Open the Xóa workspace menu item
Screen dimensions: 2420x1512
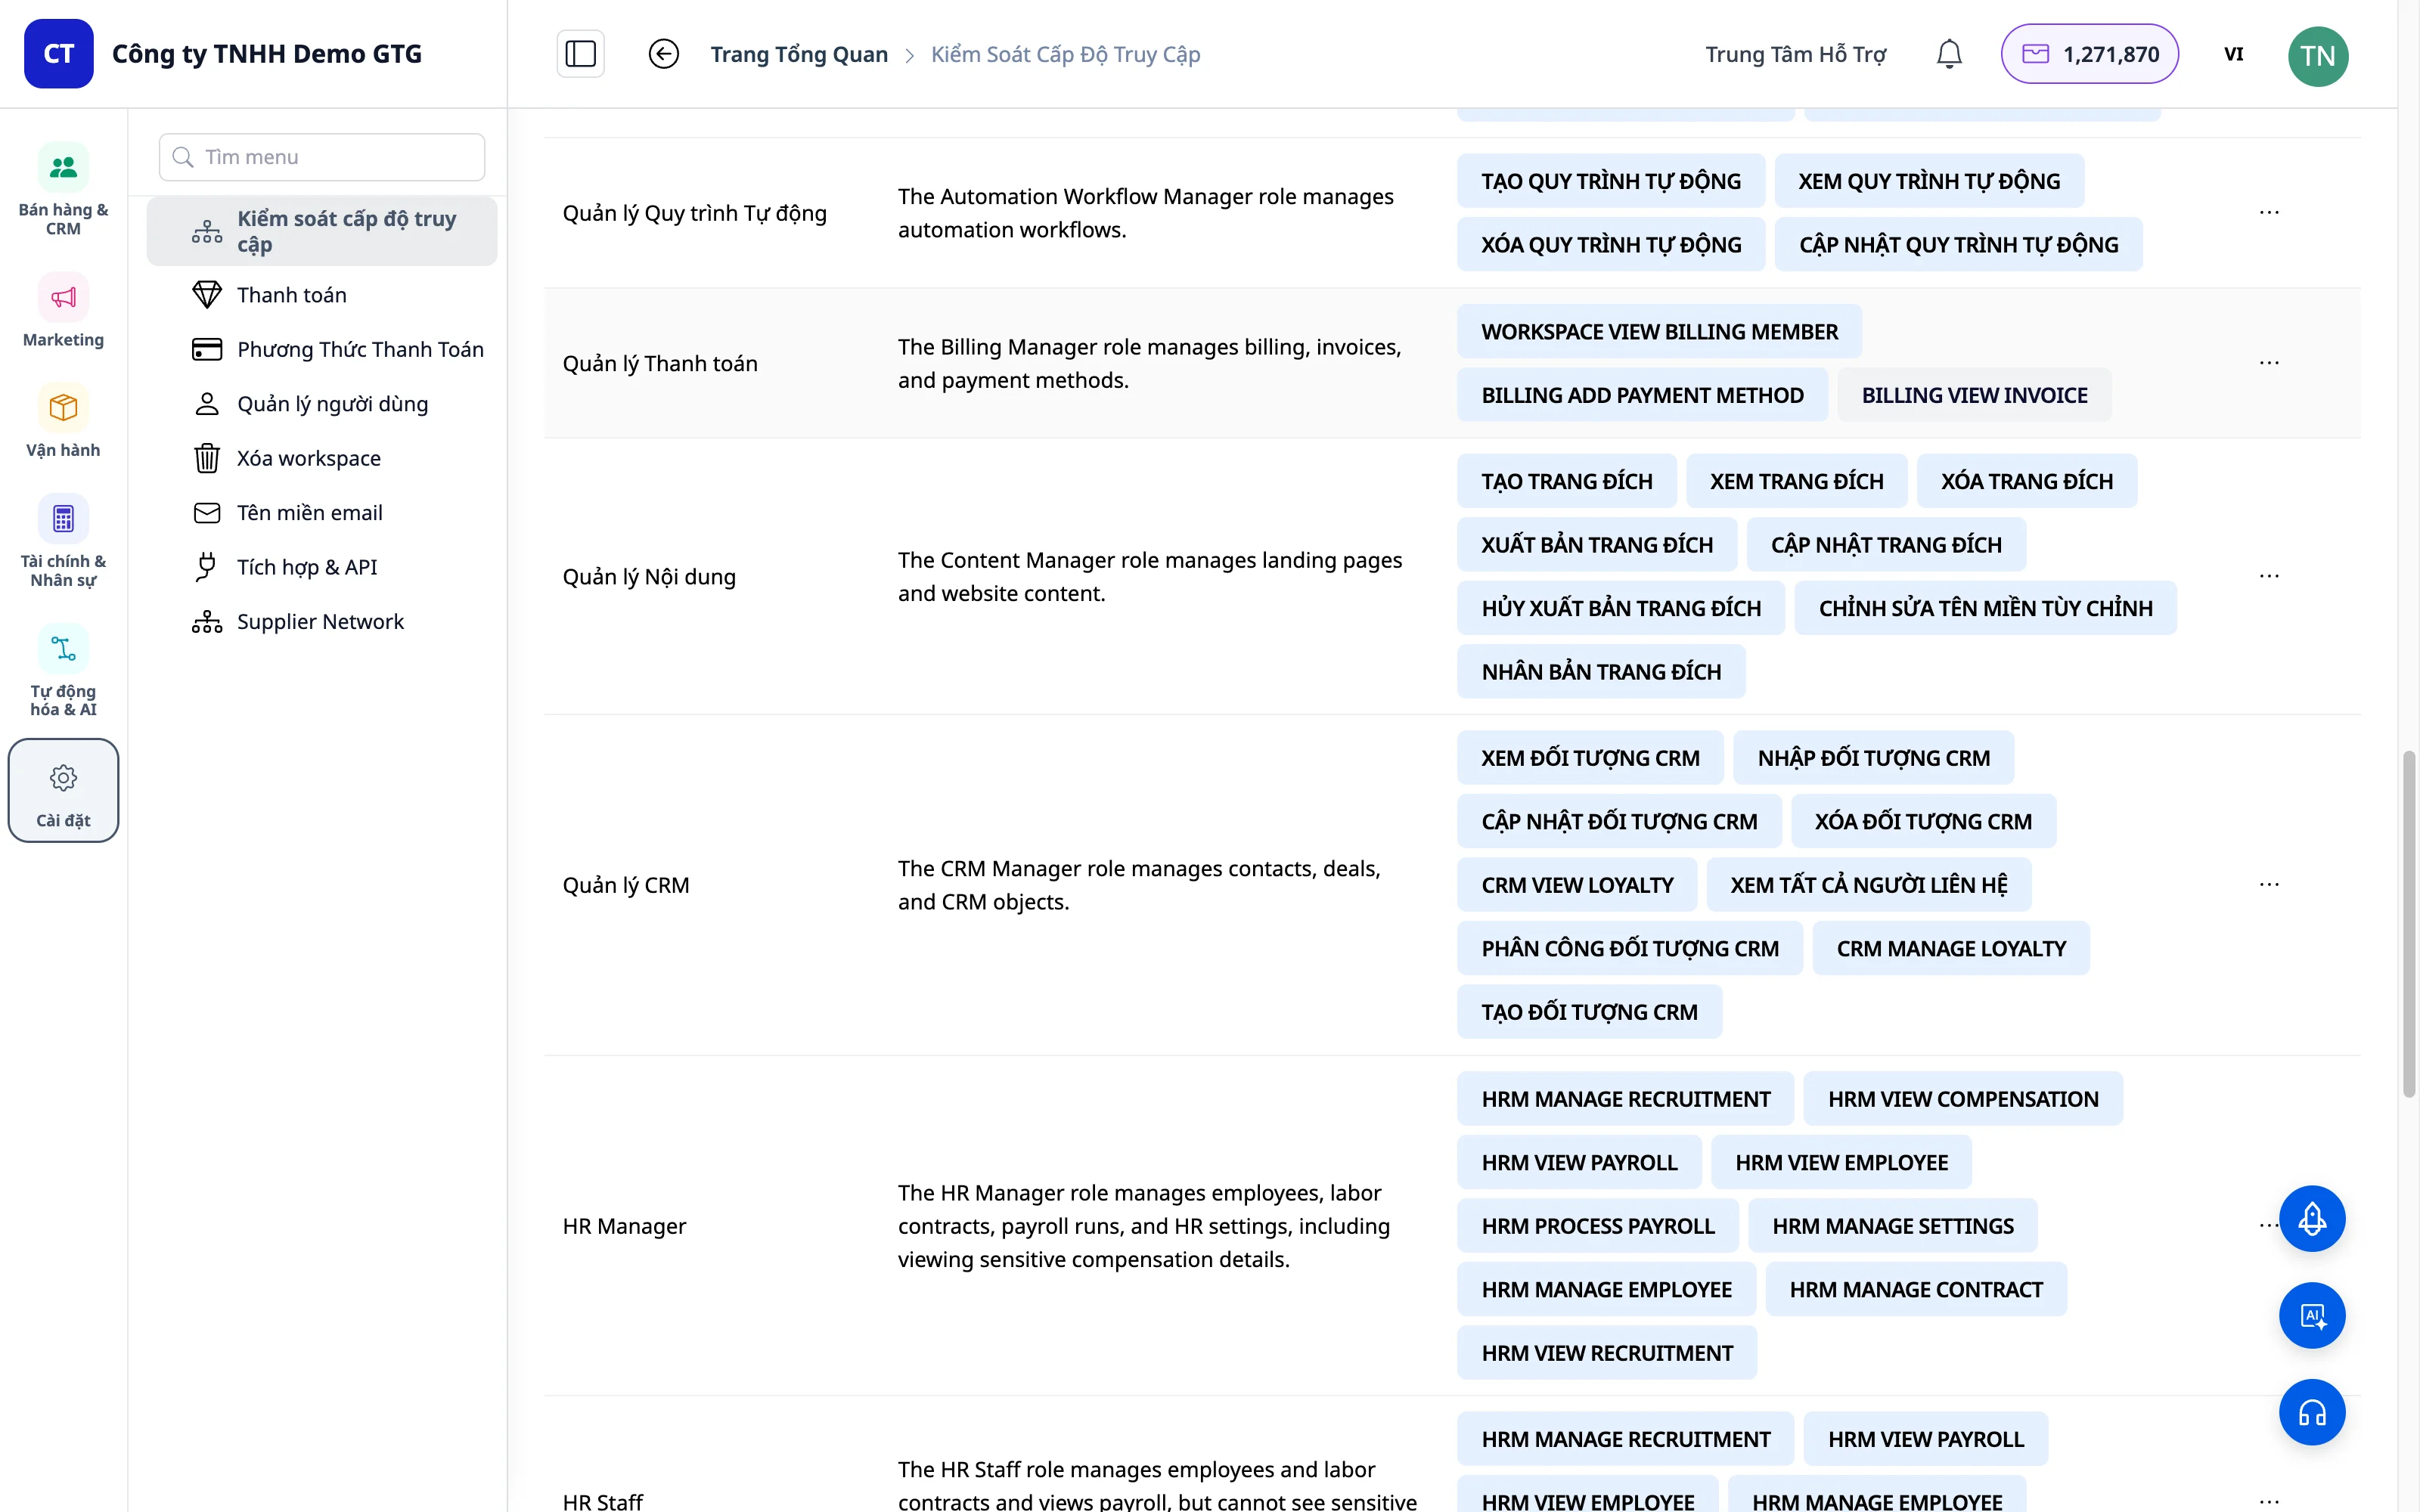322,458
